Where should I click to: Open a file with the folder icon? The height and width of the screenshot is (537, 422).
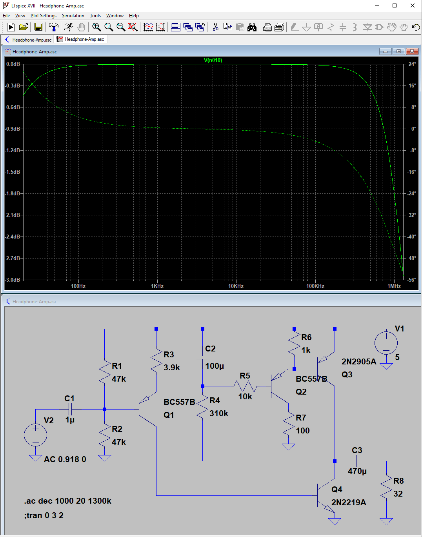point(24,27)
